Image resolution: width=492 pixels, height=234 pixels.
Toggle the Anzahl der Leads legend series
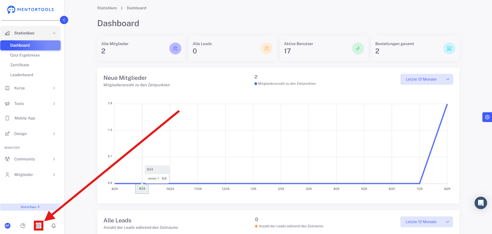(289, 226)
